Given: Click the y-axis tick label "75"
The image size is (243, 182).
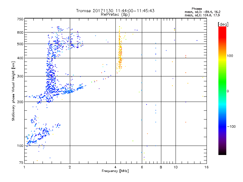Looking at the screenshot, I should tap(21, 163).
